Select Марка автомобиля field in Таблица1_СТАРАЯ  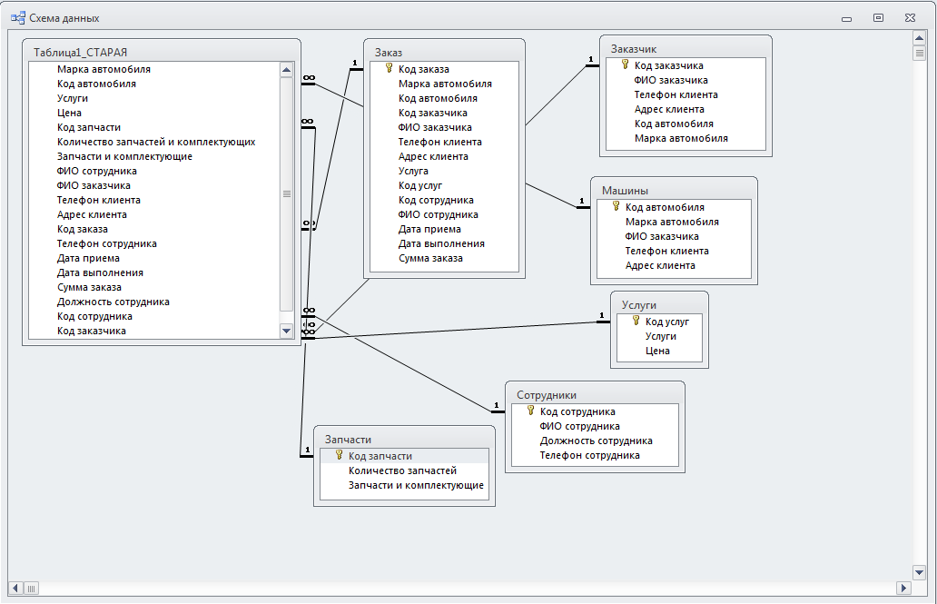(x=104, y=69)
